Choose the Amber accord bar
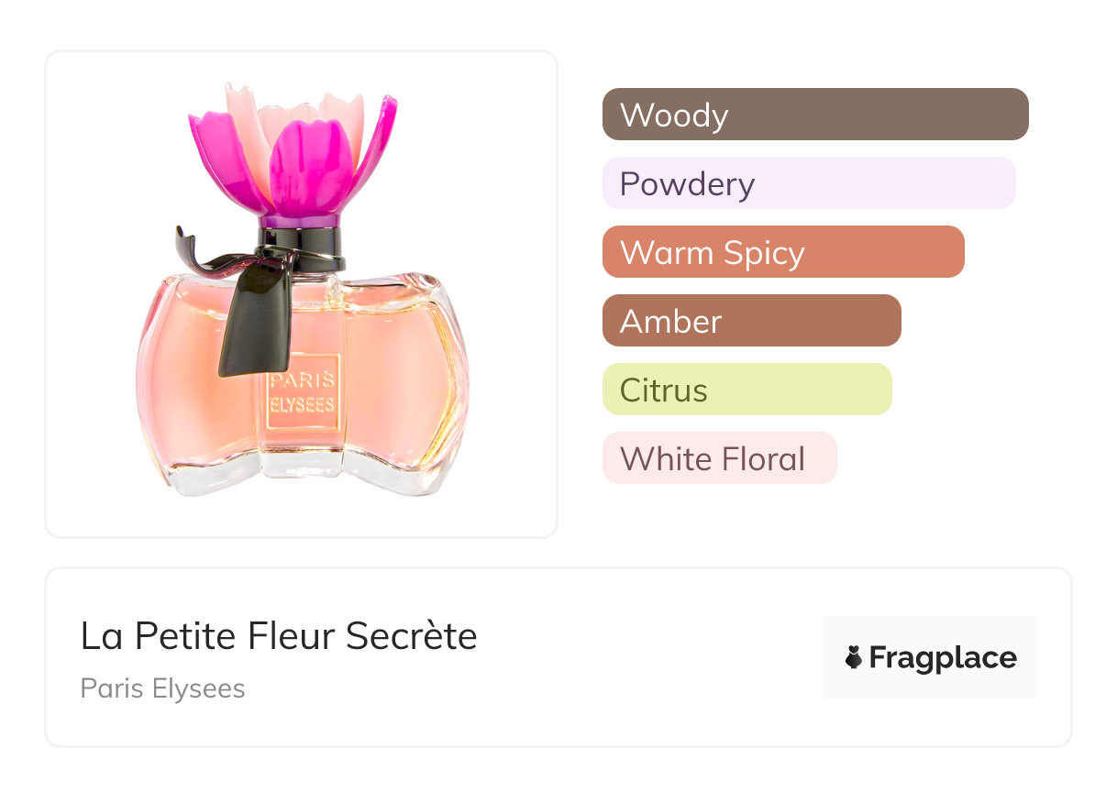Image resolution: width=1117 pixels, height=792 pixels. 751,321
